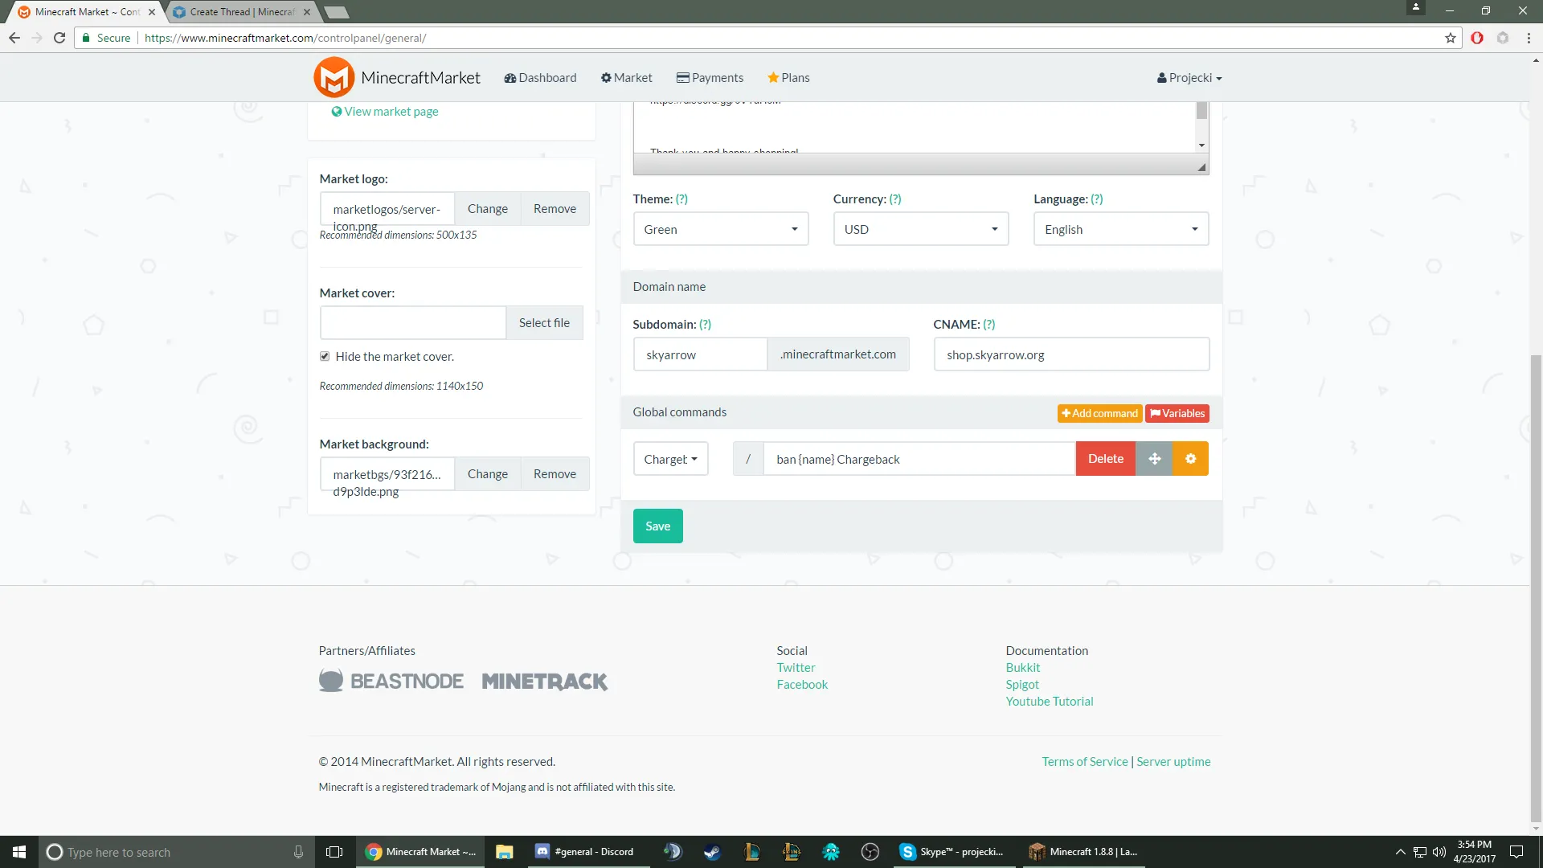
Task: Go back with the browser back arrow
Action: (x=14, y=38)
